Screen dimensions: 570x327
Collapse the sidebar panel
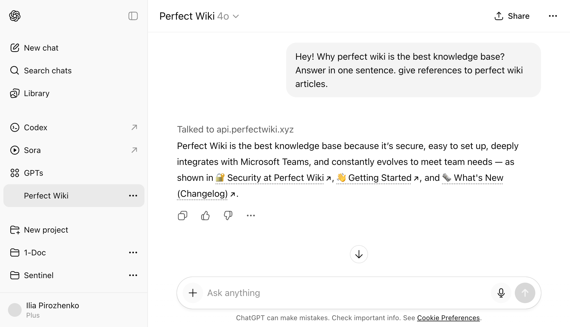pyautogui.click(x=133, y=16)
